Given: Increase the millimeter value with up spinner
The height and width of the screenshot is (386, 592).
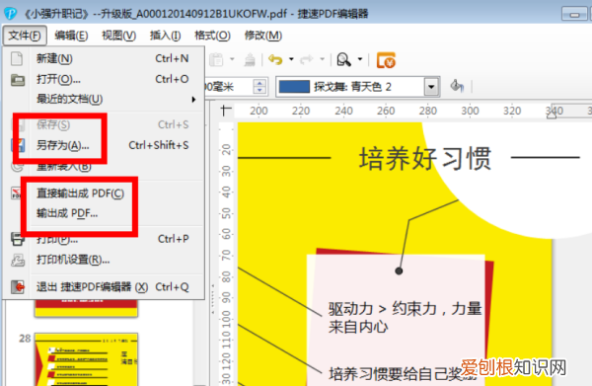Looking at the screenshot, I should click(259, 83).
